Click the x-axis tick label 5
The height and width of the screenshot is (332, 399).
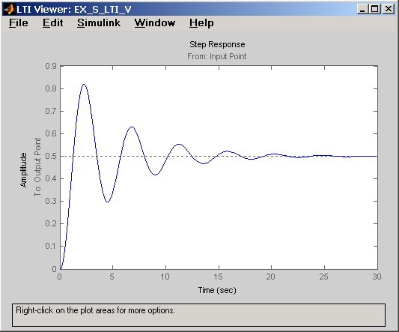112,277
